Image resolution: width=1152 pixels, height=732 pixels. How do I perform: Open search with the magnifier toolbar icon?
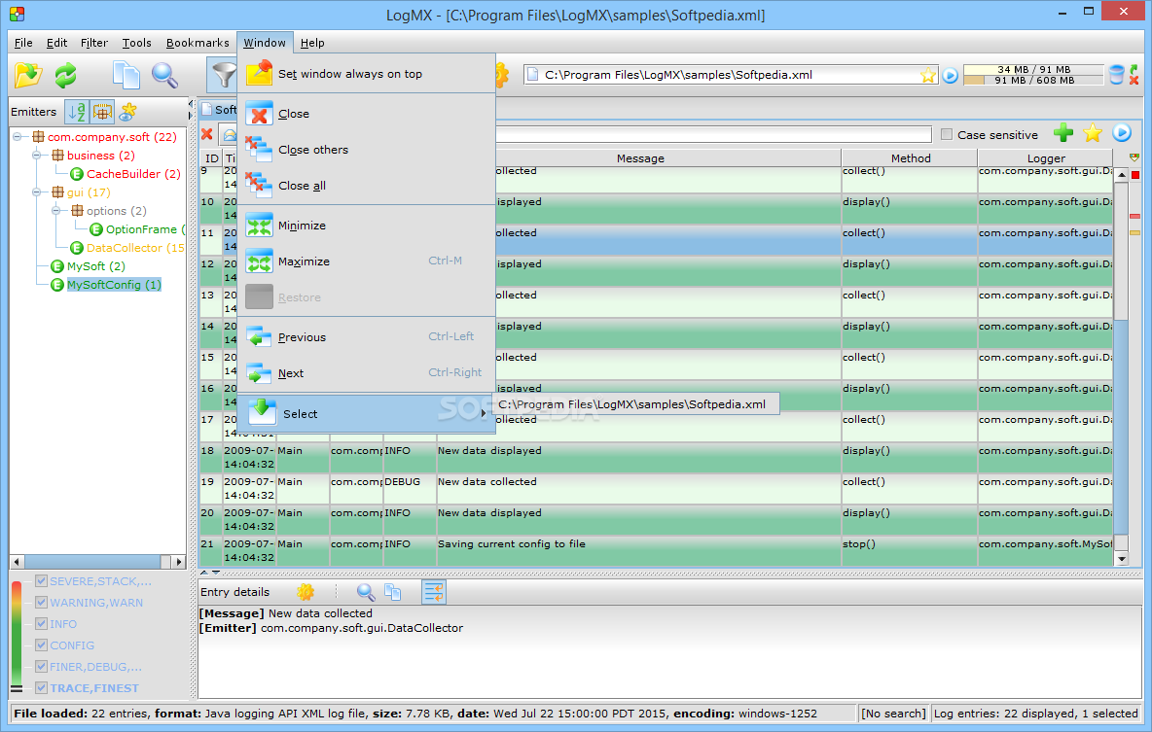coord(164,75)
